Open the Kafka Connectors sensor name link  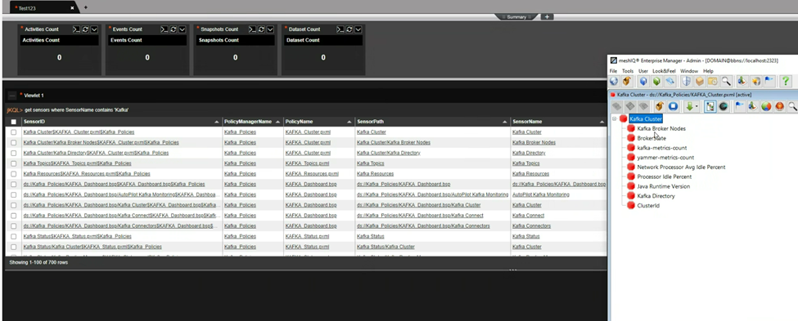click(531, 226)
